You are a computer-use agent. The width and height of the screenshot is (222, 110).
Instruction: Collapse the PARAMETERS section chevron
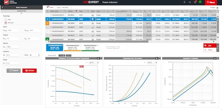[22, 13]
